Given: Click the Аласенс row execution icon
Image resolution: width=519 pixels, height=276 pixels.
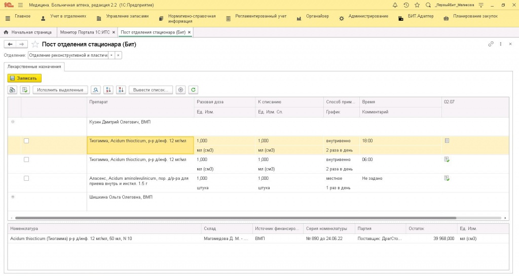Looking at the screenshot, I should pyautogui.click(x=447, y=178).
